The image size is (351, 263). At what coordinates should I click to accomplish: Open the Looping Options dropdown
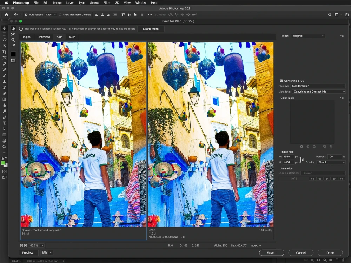323,173
